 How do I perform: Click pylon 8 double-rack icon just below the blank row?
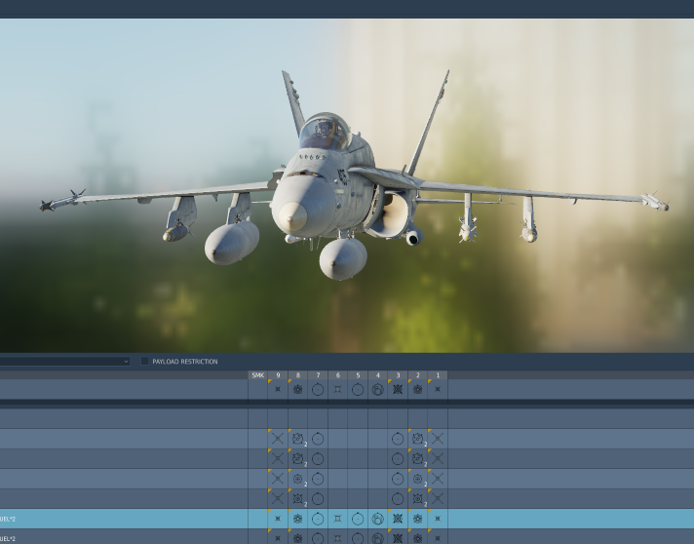point(298,439)
